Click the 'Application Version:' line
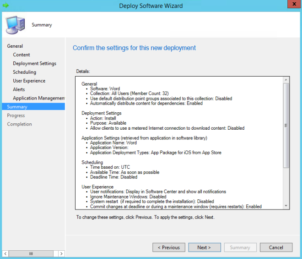The height and width of the screenshot is (259, 302). pyautogui.click(x=109, y=148)
